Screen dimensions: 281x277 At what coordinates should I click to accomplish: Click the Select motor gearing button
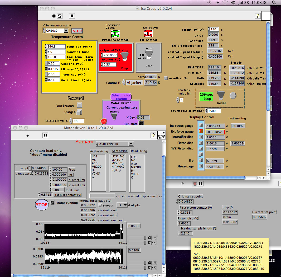click(121, 97)
